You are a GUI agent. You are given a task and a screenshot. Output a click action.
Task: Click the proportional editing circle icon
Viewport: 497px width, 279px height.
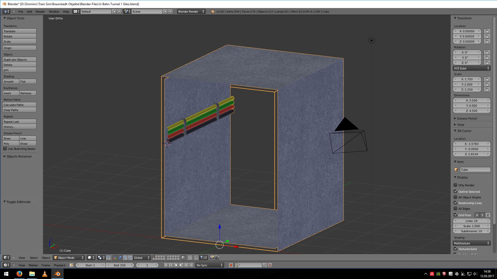click(x=190, y=258)
